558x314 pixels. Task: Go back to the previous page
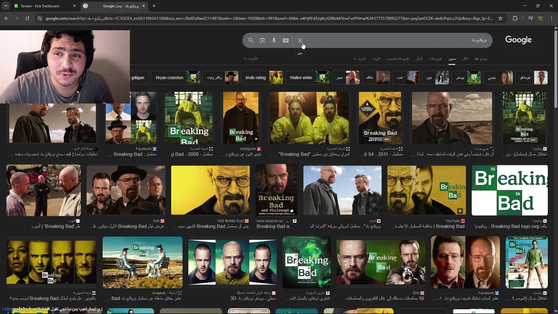point(6,18)
